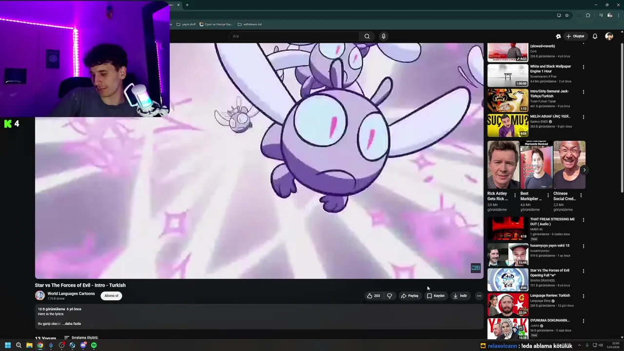The width and height of the screenshot is (624, 351).
Task: Open Oyun ve Hediye Kar bookmark
Action: [x=216, y=24]
